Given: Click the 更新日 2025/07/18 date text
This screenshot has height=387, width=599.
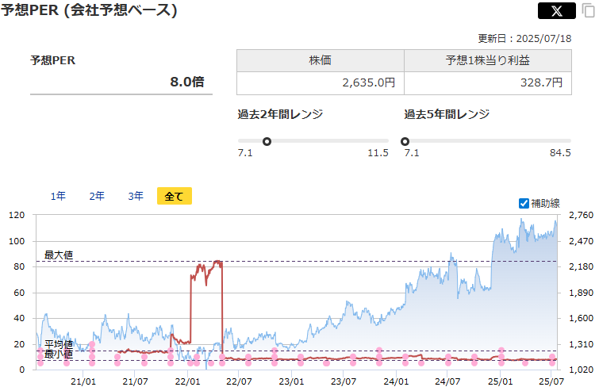Looking at the screenshot, I should point(524,37).
